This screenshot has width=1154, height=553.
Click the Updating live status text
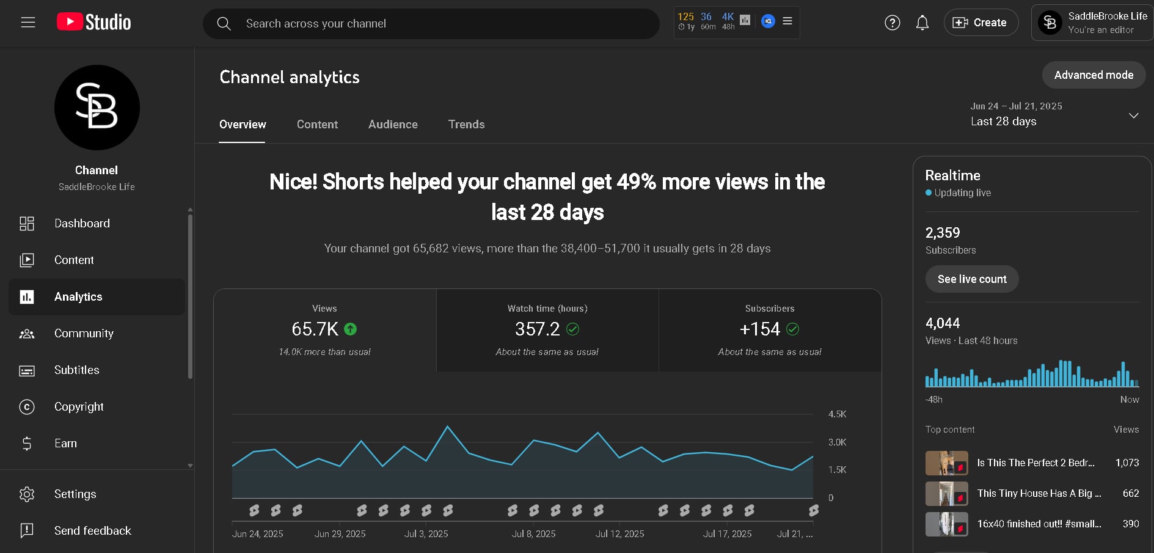962,193
